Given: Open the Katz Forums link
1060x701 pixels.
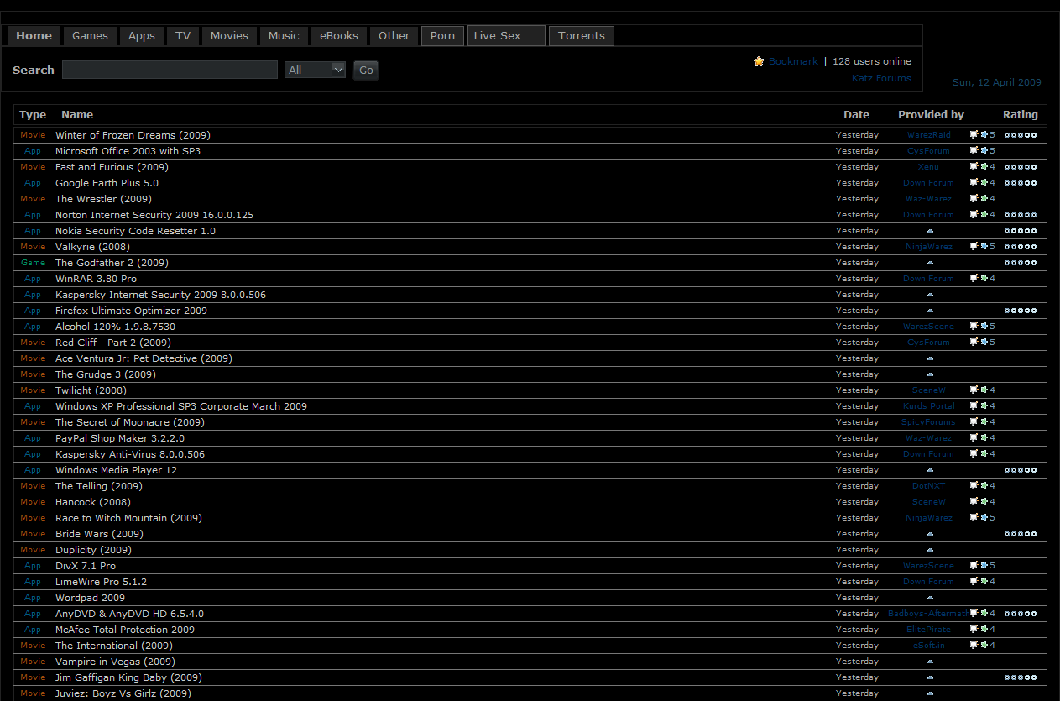Looking at the screenshot, I should (881, 78).
